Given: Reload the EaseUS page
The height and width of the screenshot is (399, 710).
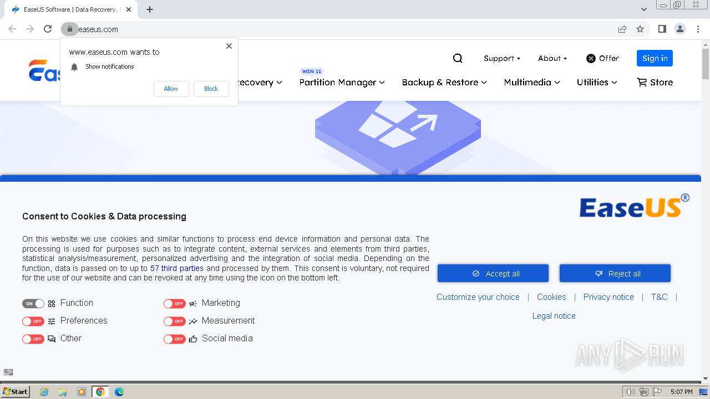Looking at the screenshot, I should [x=48, y=29].
